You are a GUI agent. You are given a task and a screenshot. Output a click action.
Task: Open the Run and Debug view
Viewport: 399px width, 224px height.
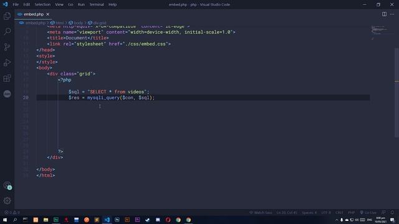(7, 62)
